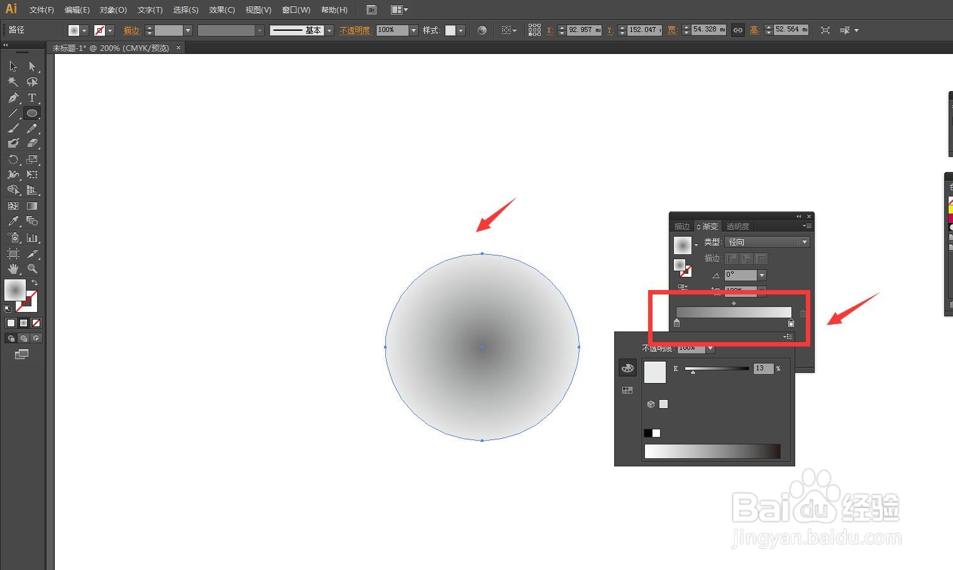Select the Pen tool

point(13,98)
